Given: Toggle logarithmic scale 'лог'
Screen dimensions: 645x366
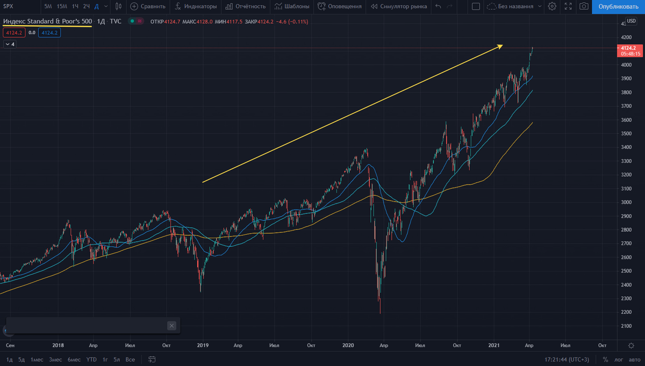Looking at the screenshot, I should pos(618,359).
